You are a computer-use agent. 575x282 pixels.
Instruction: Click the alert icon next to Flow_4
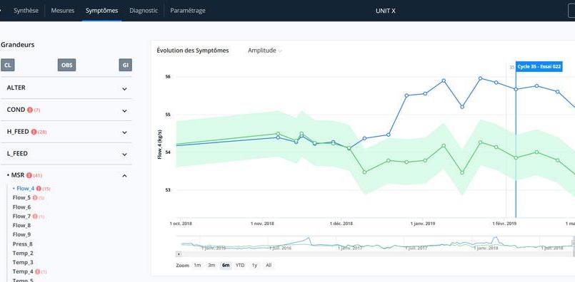pos(39,189)
